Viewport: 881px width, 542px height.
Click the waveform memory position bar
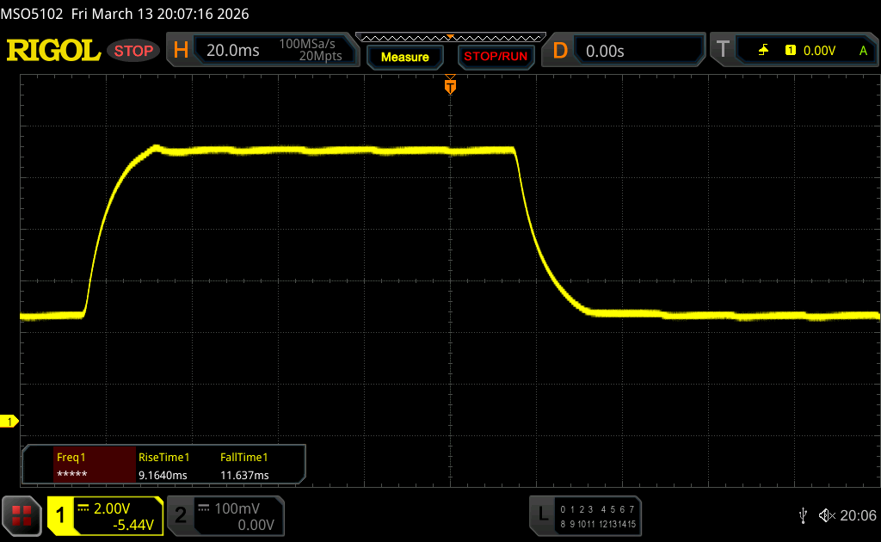click(450, 38)
